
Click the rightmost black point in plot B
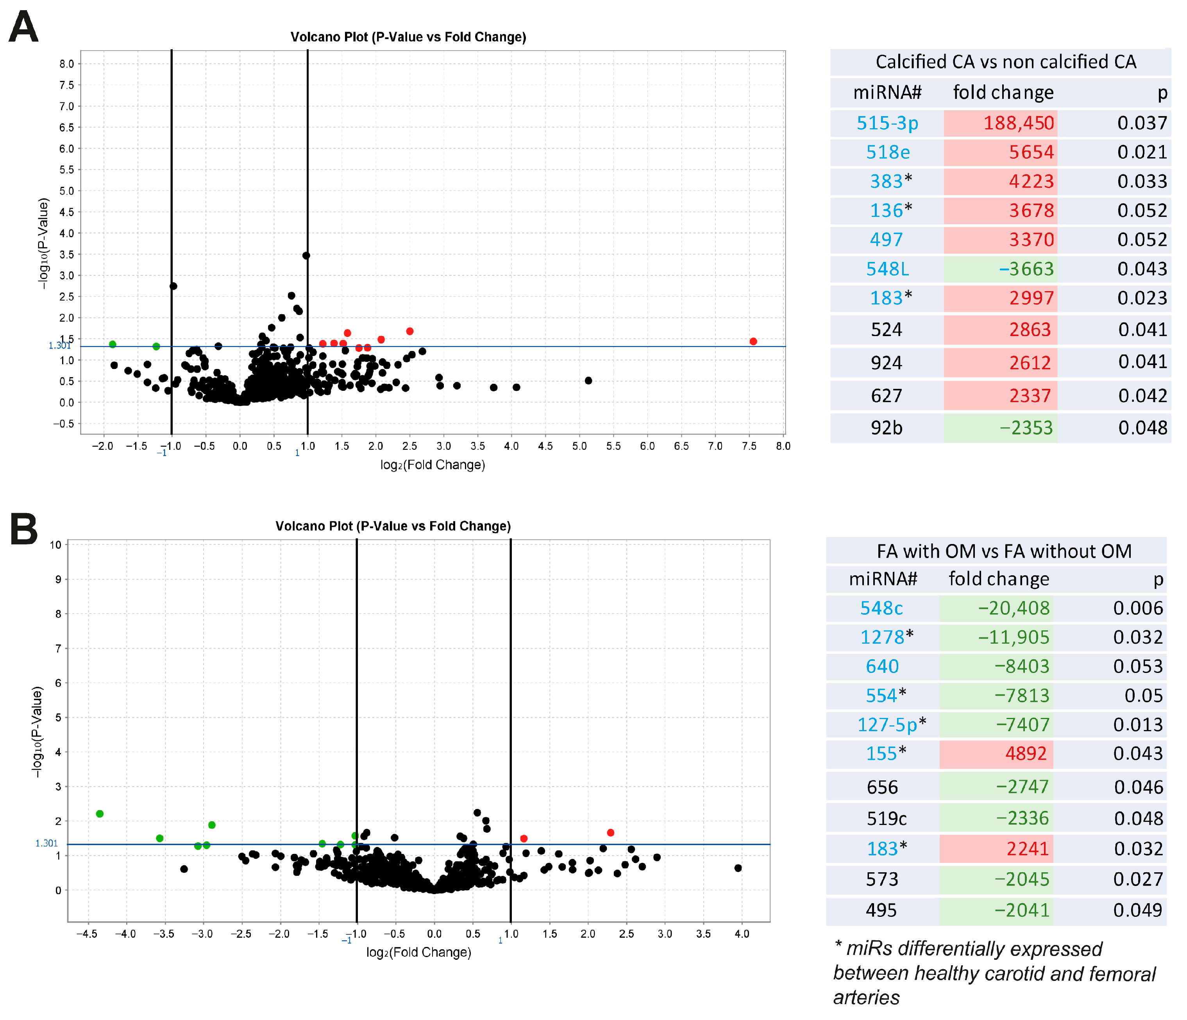pos(738,868)
